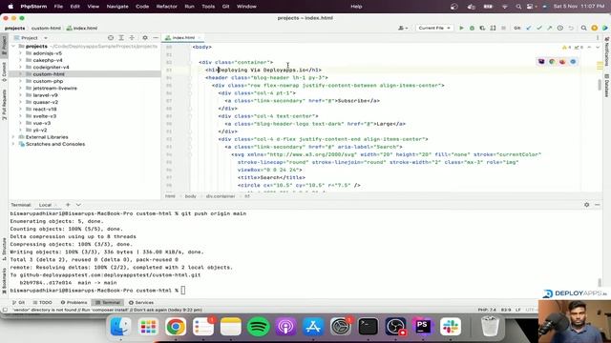Open the terminal session options chevron
Image resolution: width=611 pixels, height=343 pixels.
click(78, 205)
